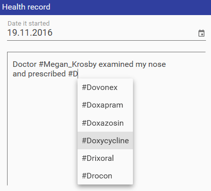This screenshot has width=211, height=191.
Task: Place cursor at the typed '#D' text
Action: (73, 74)
